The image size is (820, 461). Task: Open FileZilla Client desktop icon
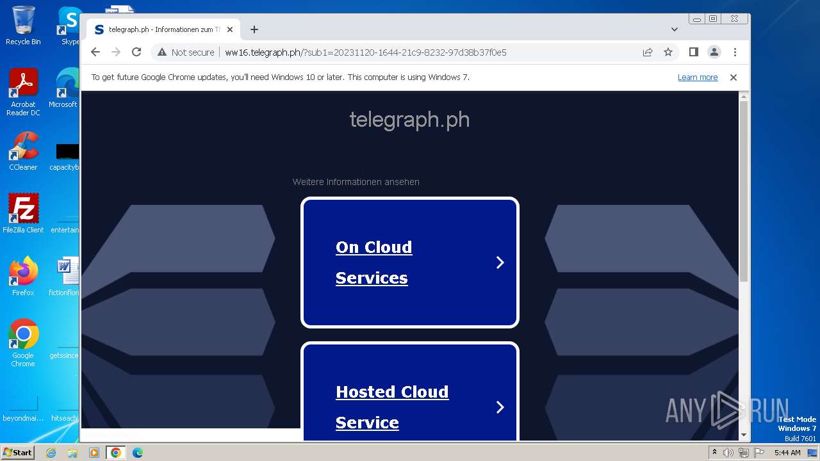coord(23,213)
